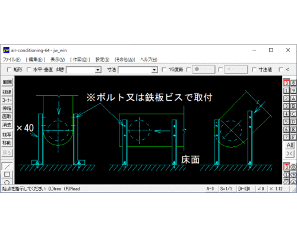
Task: Click the S=1/1 scale status
Action: click(x=226, y=189)
